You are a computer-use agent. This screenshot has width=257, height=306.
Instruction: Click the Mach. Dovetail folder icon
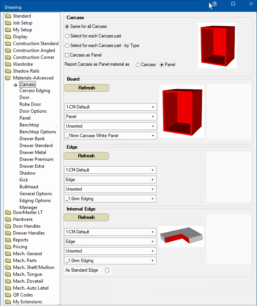8,281
